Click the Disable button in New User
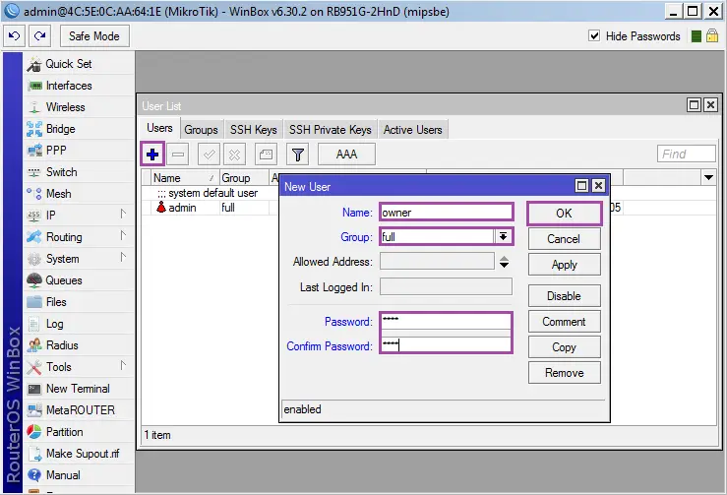 (x=565, y=296)
